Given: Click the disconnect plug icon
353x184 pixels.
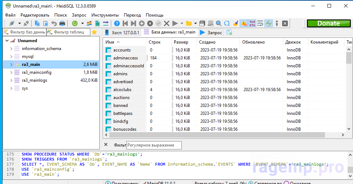Looking at the screenshot, I should tap(26, 23).
